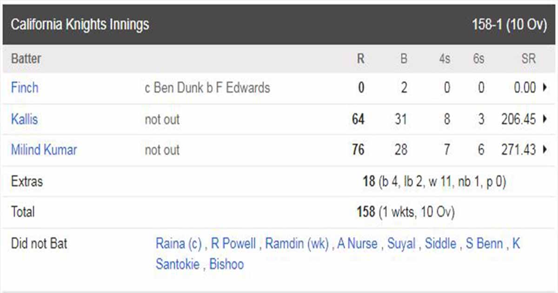Click the SR column header
Viewport: 558px width, 293px height.
click(x=529, y=59)
